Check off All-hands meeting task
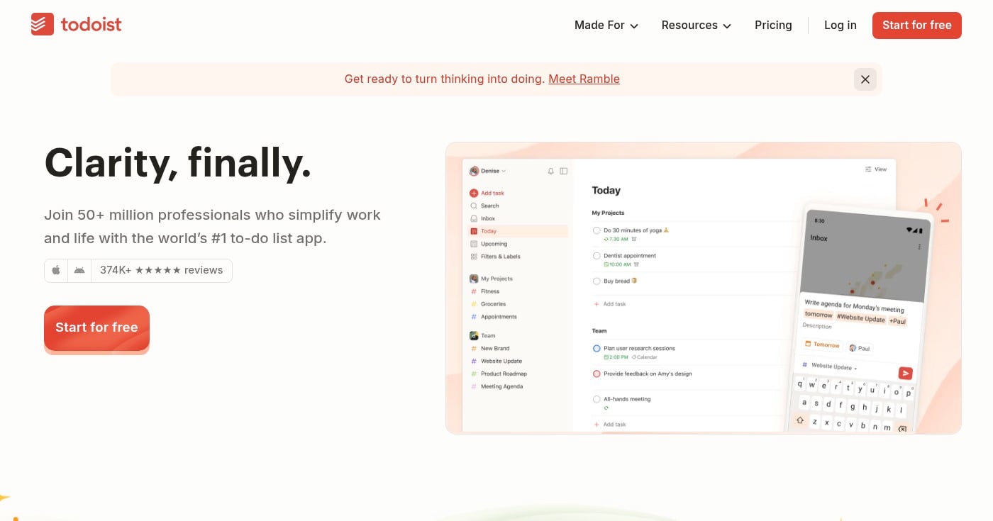Image resolution: width=993 pixels, height=521 pixels. click(597, 399)
